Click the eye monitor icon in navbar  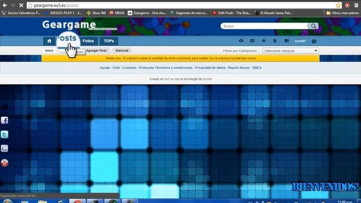tap(241, 41)
